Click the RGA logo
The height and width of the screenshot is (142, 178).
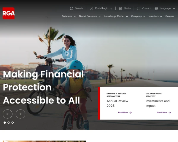[x=9, y=13]
